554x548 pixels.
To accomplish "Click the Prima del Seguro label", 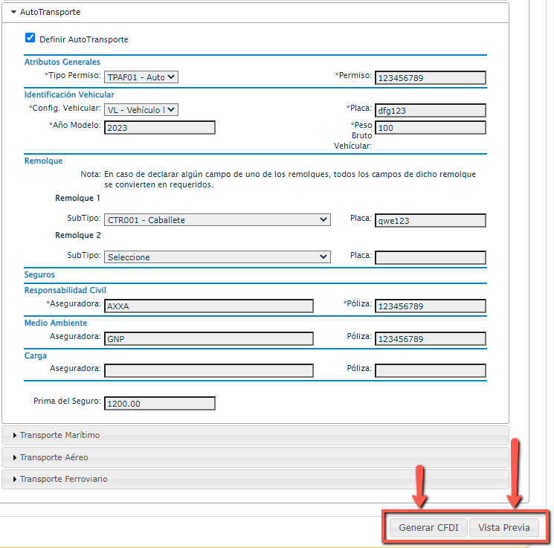I will pos(67,401).
